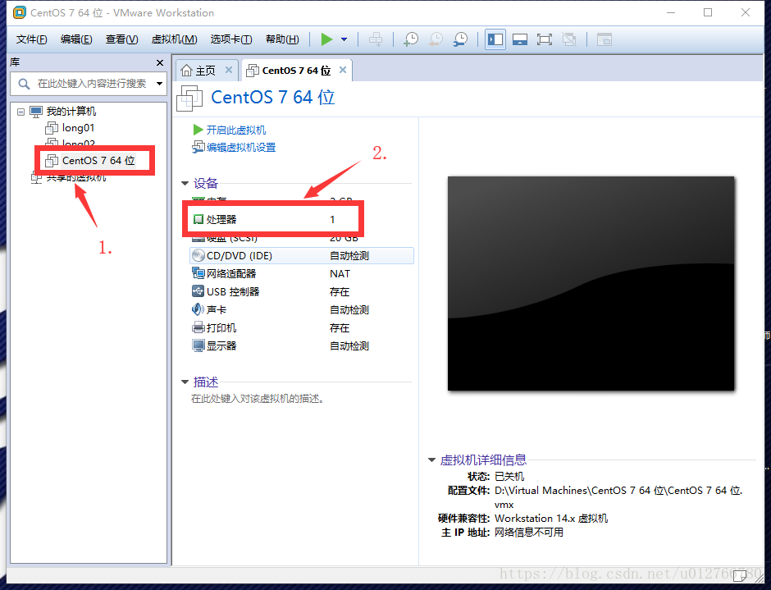
Task: Click the NAT network adapter value
Action: (340, 273)
